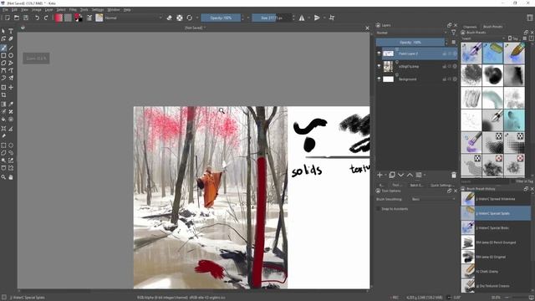Select the Pan hand tool
Image resolution: width=535 pixels, height=301 pixels.
(x=11, y=177)
